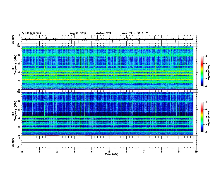Viewport: 221px width, 170px height.
Task: Click the "-3" tick on ch.2 colorbar
Action: [x=206, y=102]
